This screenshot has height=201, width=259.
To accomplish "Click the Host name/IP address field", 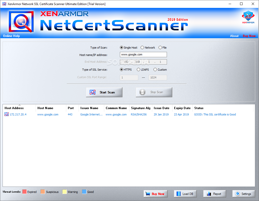I will [x=143, y=54].
